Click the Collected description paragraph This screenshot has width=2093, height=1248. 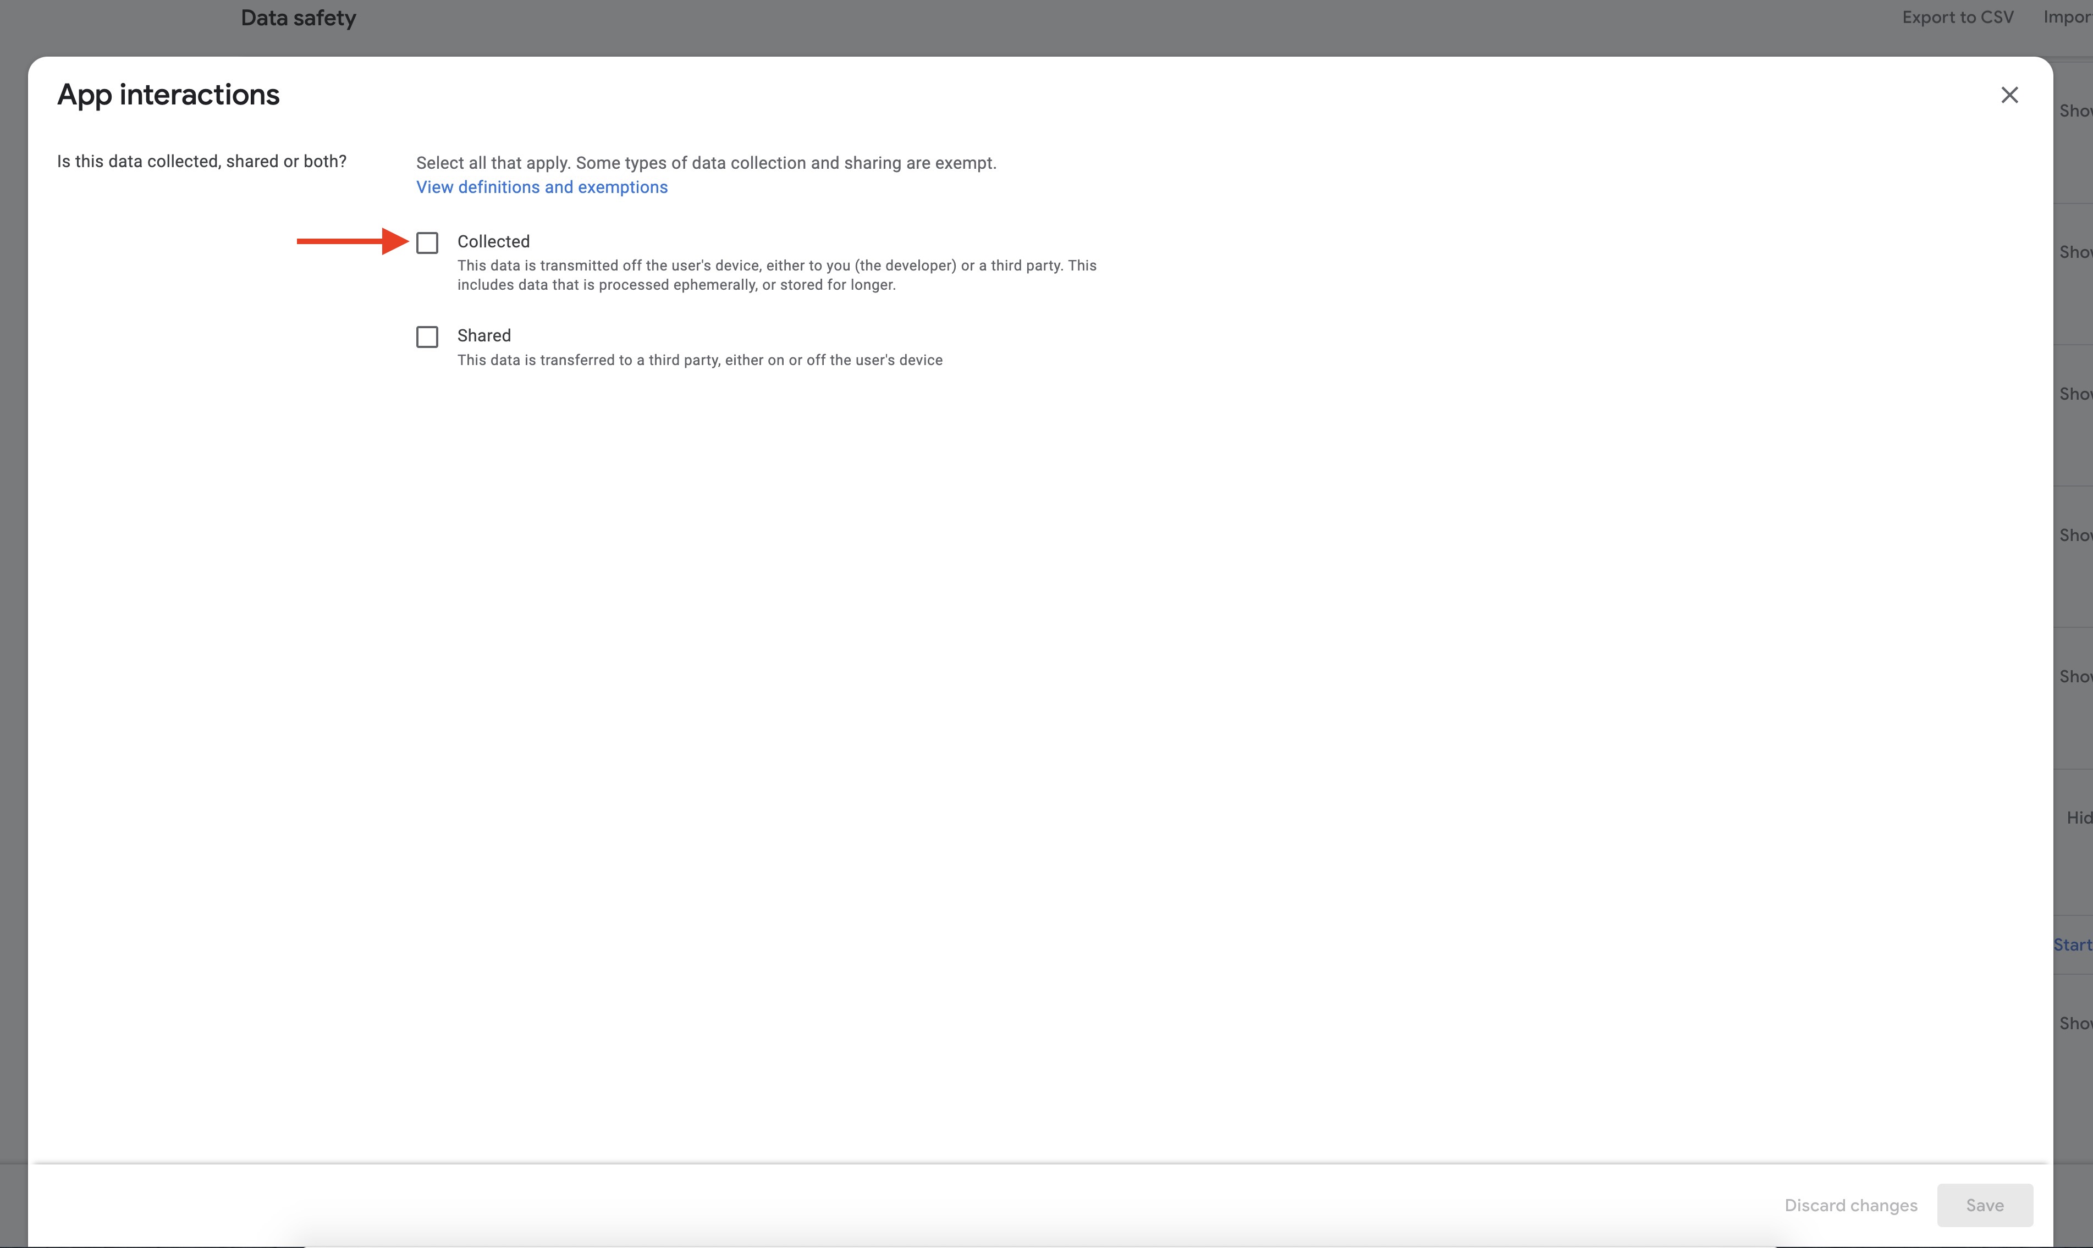click(776, 275)
